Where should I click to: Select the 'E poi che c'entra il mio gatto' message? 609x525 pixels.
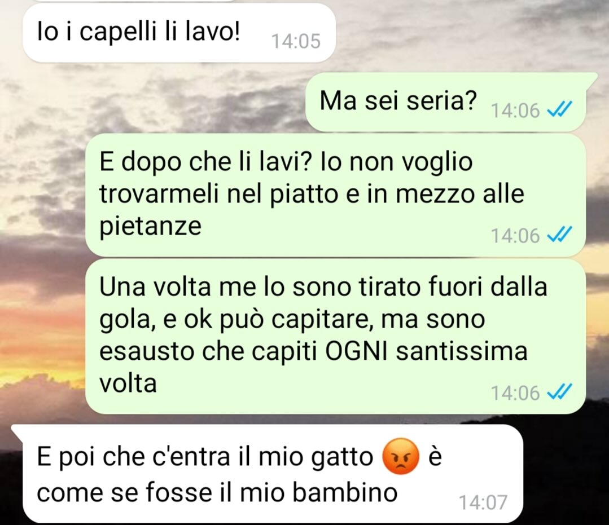(272, 473)
